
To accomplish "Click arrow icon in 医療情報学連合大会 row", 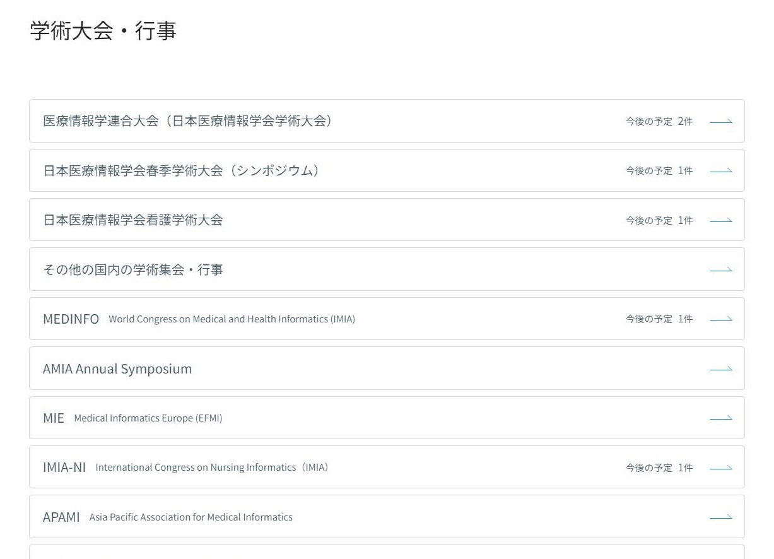I will [x=721, y=121].
